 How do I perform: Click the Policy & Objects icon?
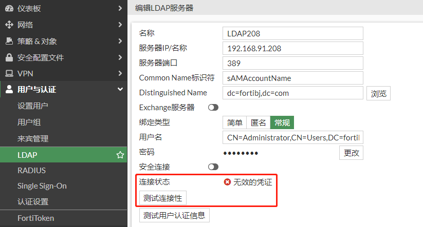coord(9,41)
